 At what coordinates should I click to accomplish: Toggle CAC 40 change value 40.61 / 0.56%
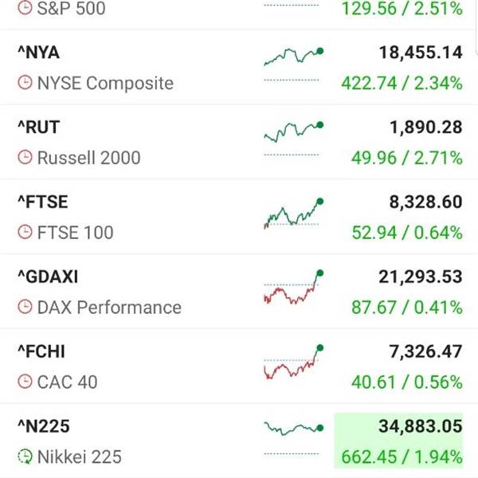click(407, 382)
